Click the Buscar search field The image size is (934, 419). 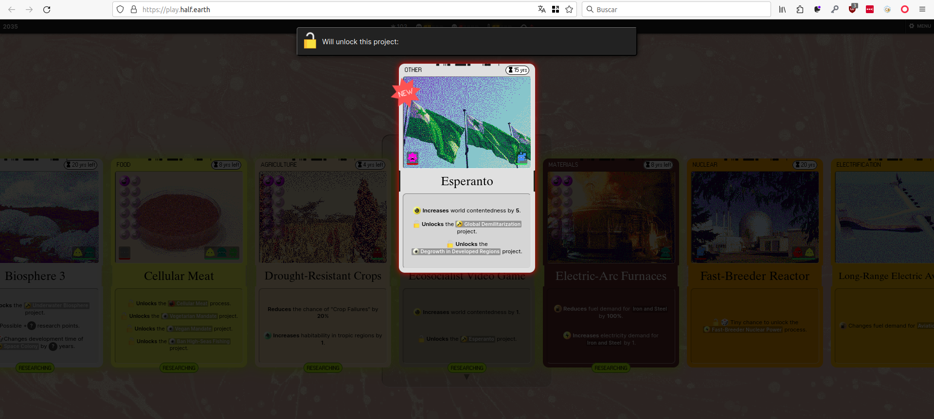click(x=676, y=9)
